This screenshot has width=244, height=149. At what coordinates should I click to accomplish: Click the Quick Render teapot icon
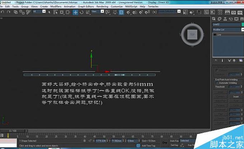[240, 12]
